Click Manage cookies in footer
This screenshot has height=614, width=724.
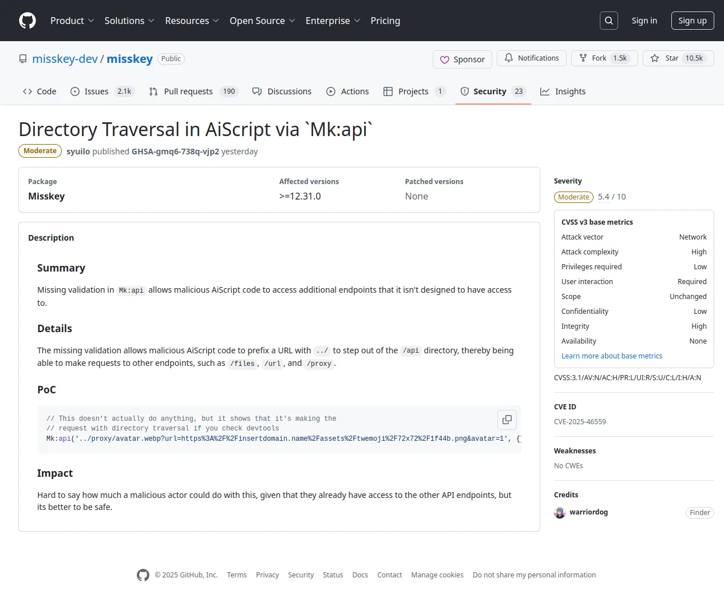click(437, 575)
